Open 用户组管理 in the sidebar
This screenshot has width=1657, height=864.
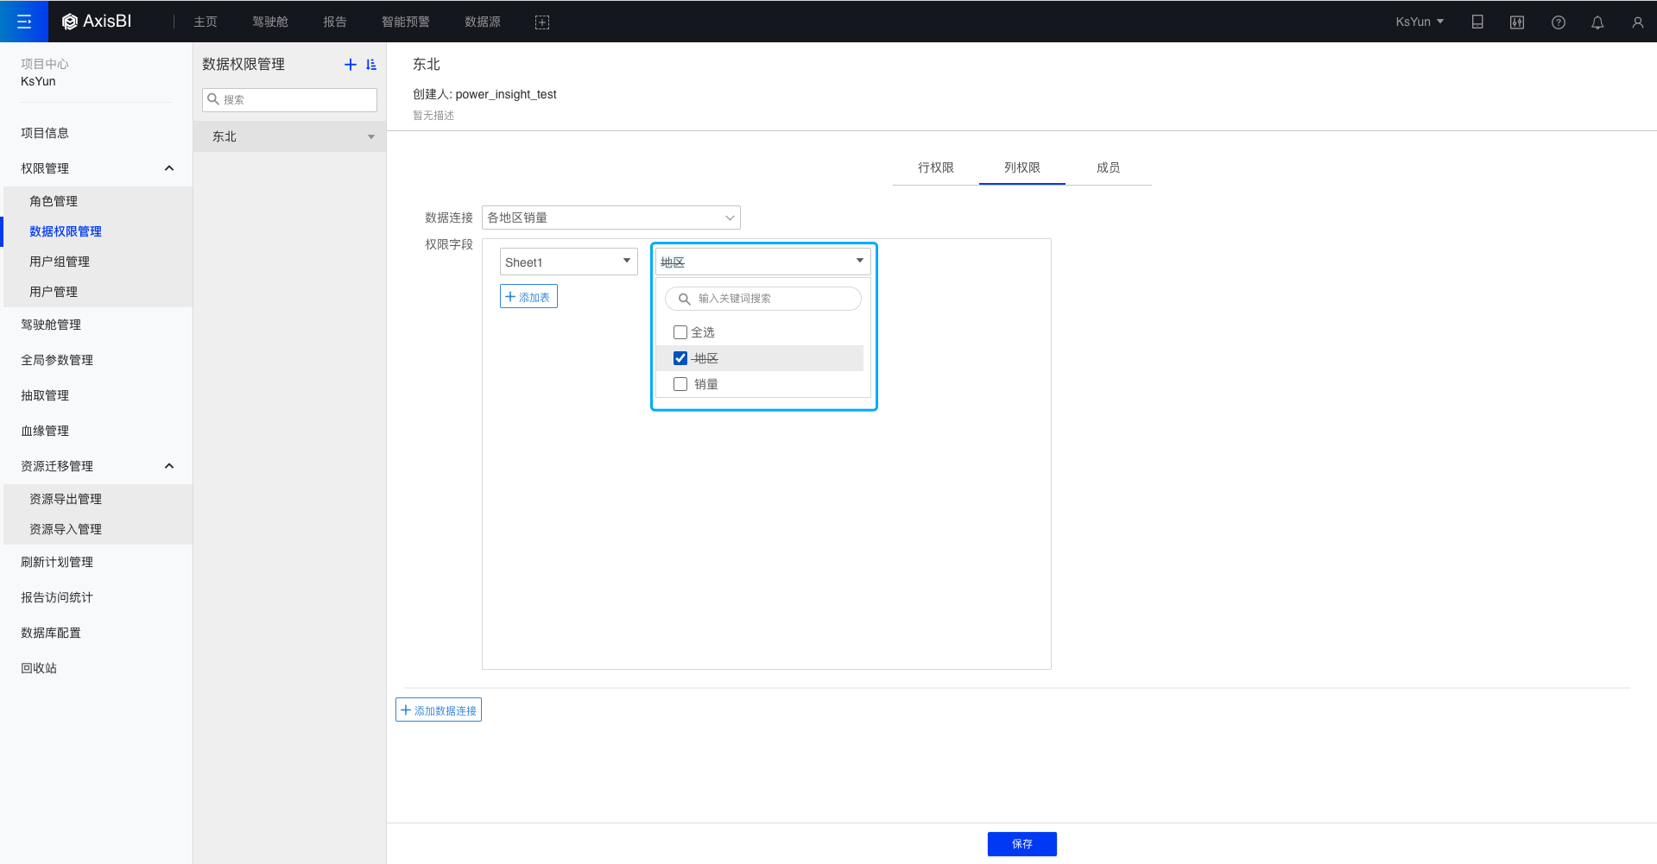click(x=60, y=262)
